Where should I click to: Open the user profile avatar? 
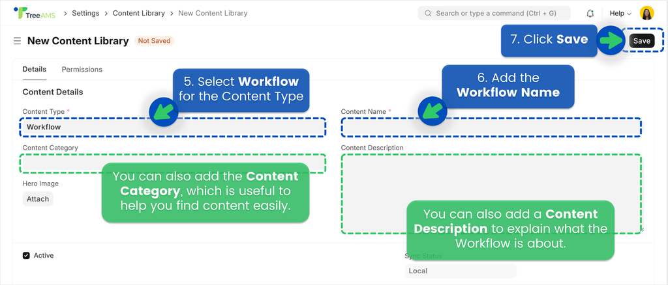point(646,13)
